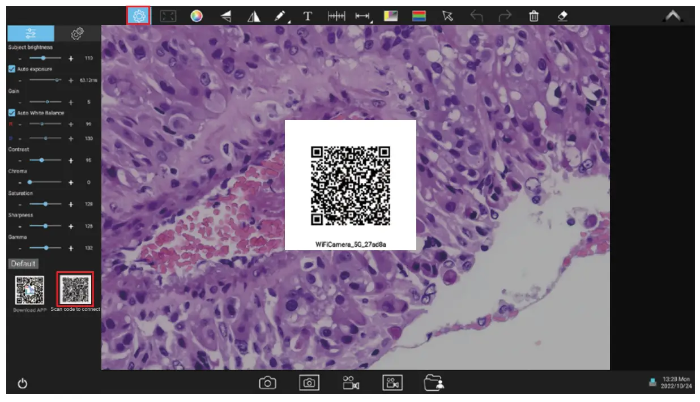Click the network status icon
Viewport: 700px width, 402px height.
652,383
